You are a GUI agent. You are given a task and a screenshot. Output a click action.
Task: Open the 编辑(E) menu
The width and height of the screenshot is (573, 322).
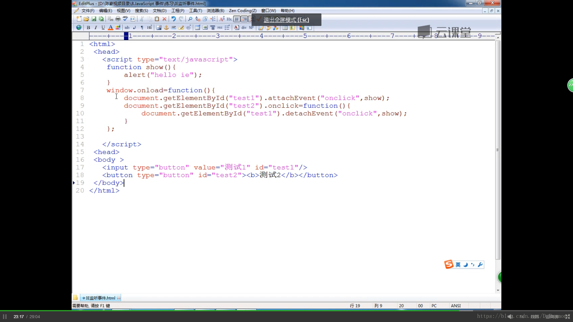[106, 11]
